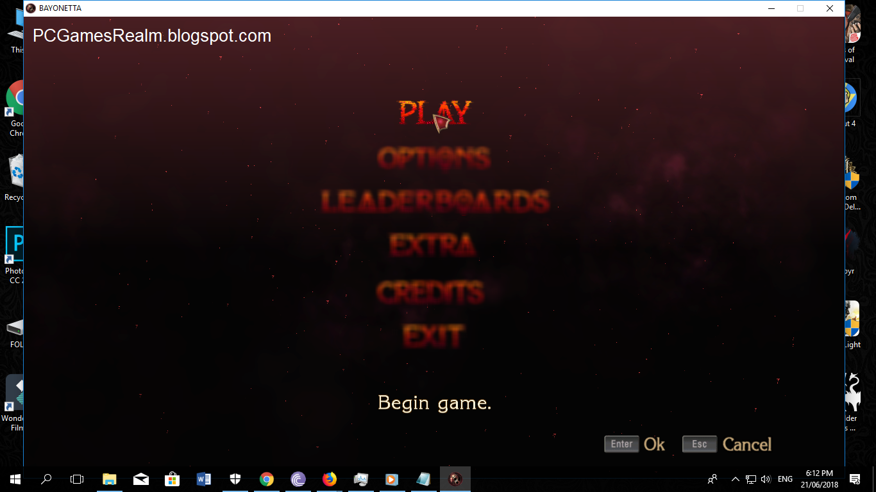876x492 pixels.
Task: Open the Action Center notification icon
Action: tap(855, 479)
